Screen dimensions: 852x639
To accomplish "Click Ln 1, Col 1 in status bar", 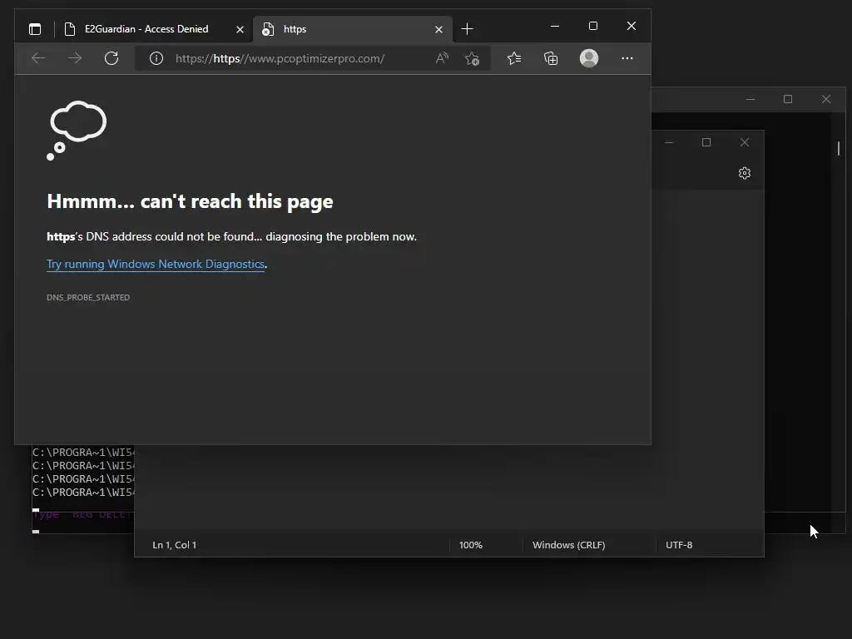I will coord(175,545).
